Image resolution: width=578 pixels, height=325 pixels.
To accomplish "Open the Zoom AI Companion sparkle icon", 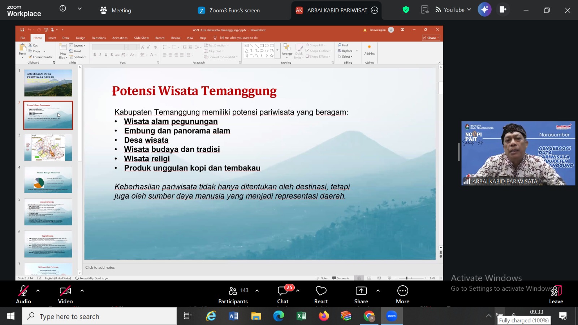I will (x=484, y=10).
